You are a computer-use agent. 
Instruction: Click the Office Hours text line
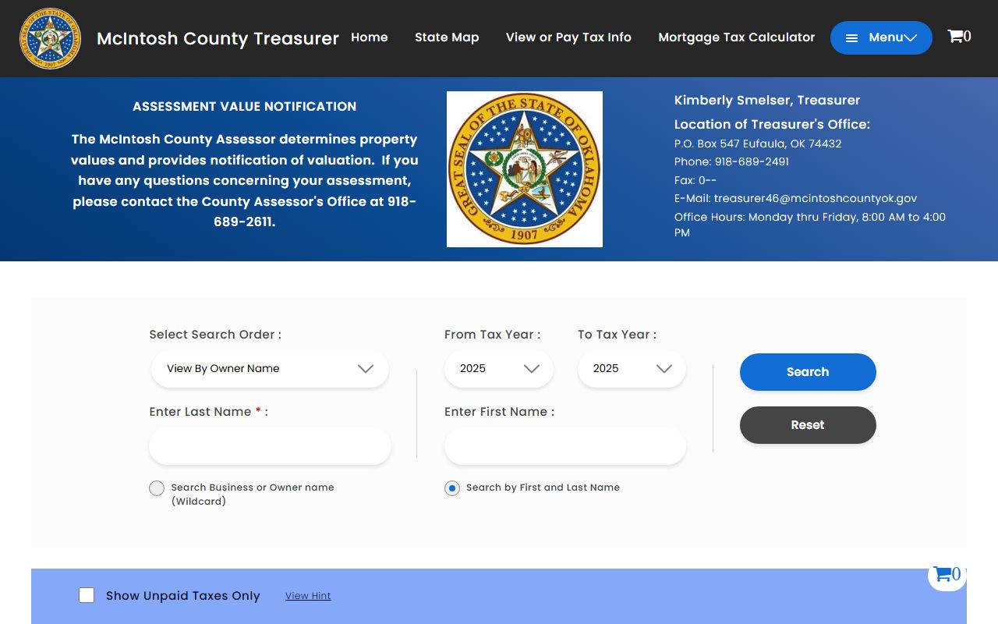click(810, 225)
